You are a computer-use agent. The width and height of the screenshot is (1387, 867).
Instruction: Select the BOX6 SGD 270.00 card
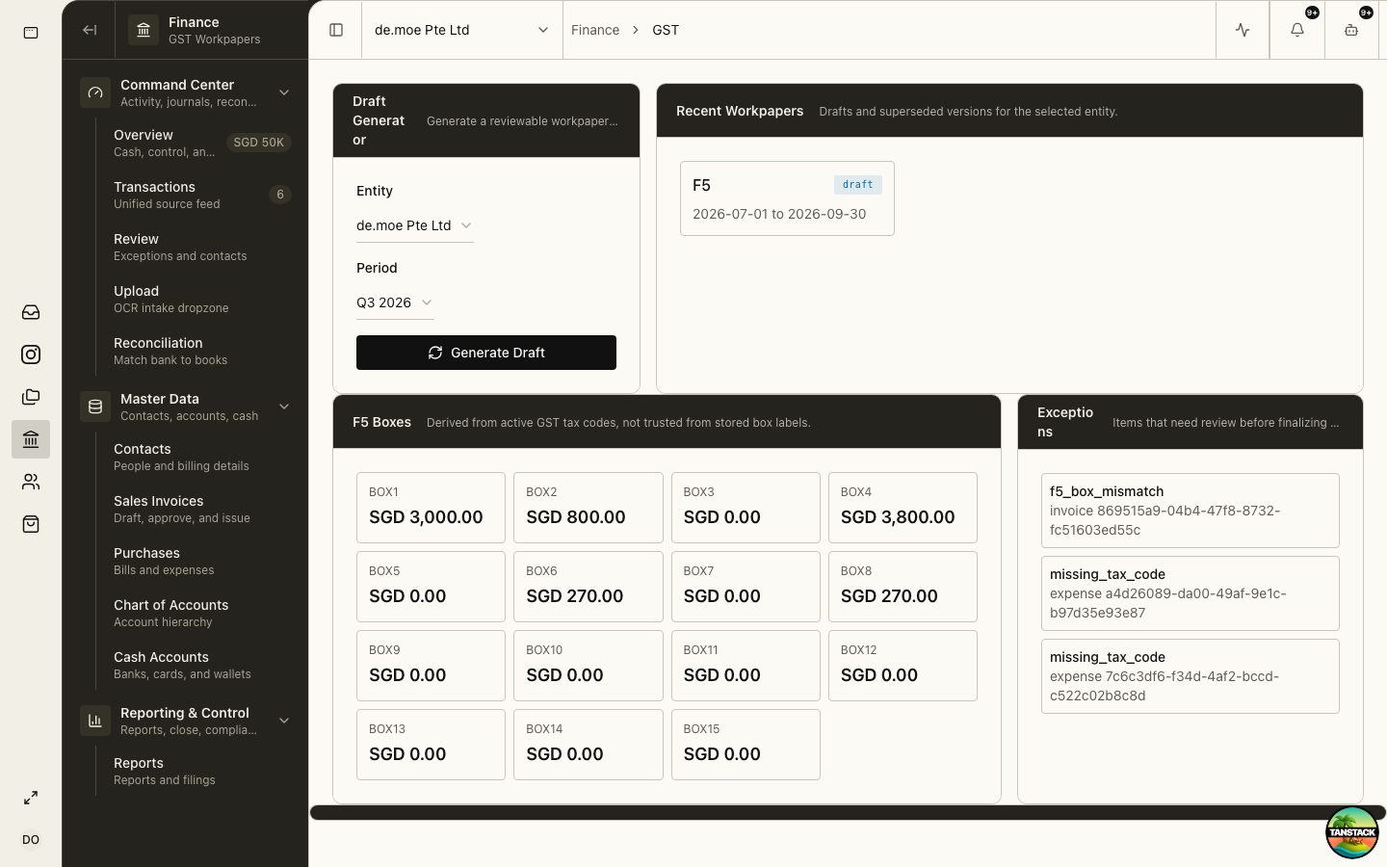pyautogui.click(x=589, y=587)
